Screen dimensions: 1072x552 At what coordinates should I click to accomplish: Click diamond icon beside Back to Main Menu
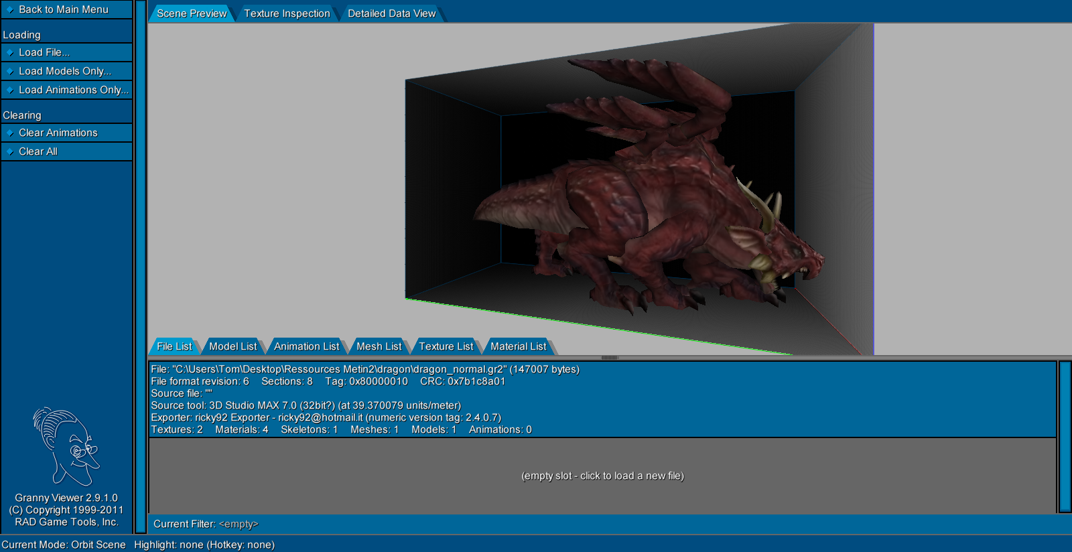[x=10, y=9]
